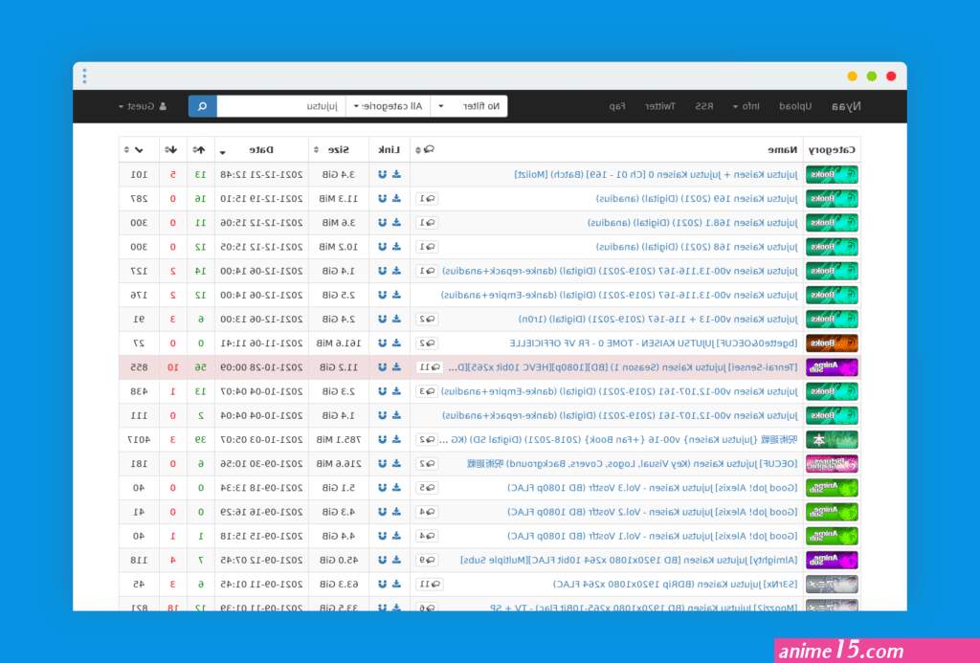Click Books category icon on the [Molizt] row
The width and height of the screenshot is (980, 663).
click(x=832, y=174)
